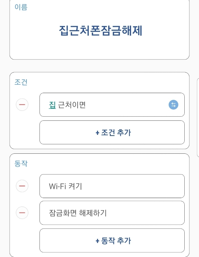Open the Wi-Fi 켜기 action item
Viewport: 199px width, 257px height.
coord(112,186)
